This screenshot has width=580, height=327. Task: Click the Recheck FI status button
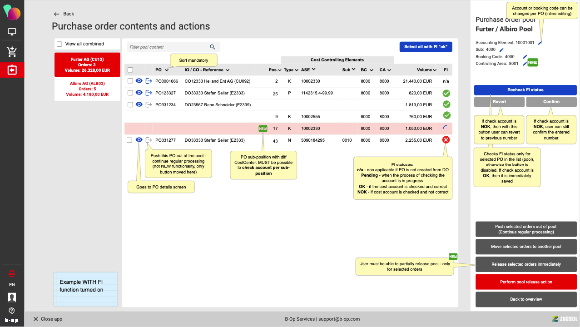click(525, 90)
